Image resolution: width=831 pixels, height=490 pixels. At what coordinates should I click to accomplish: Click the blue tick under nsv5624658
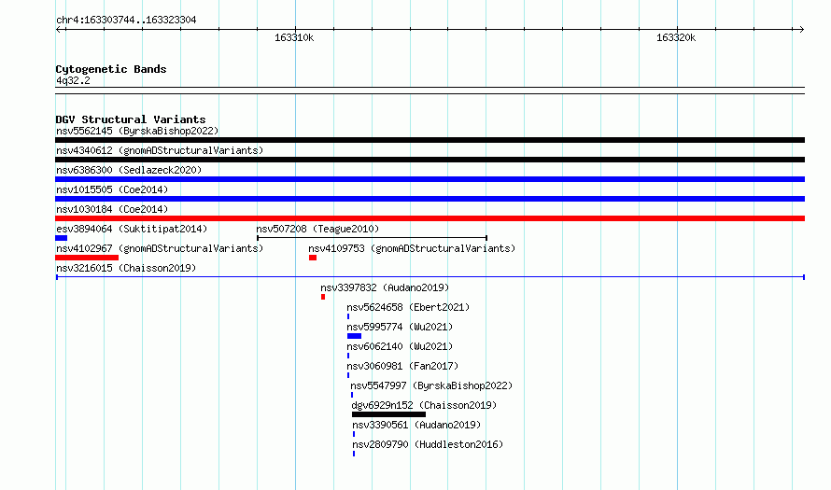point(348,316)
